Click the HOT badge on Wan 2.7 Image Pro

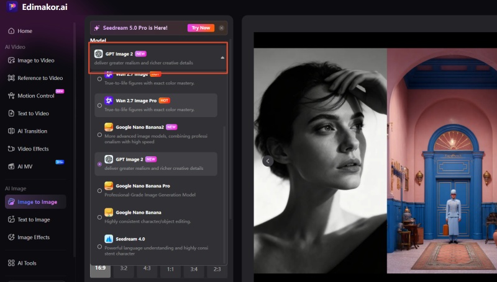(x=164, y=100)
